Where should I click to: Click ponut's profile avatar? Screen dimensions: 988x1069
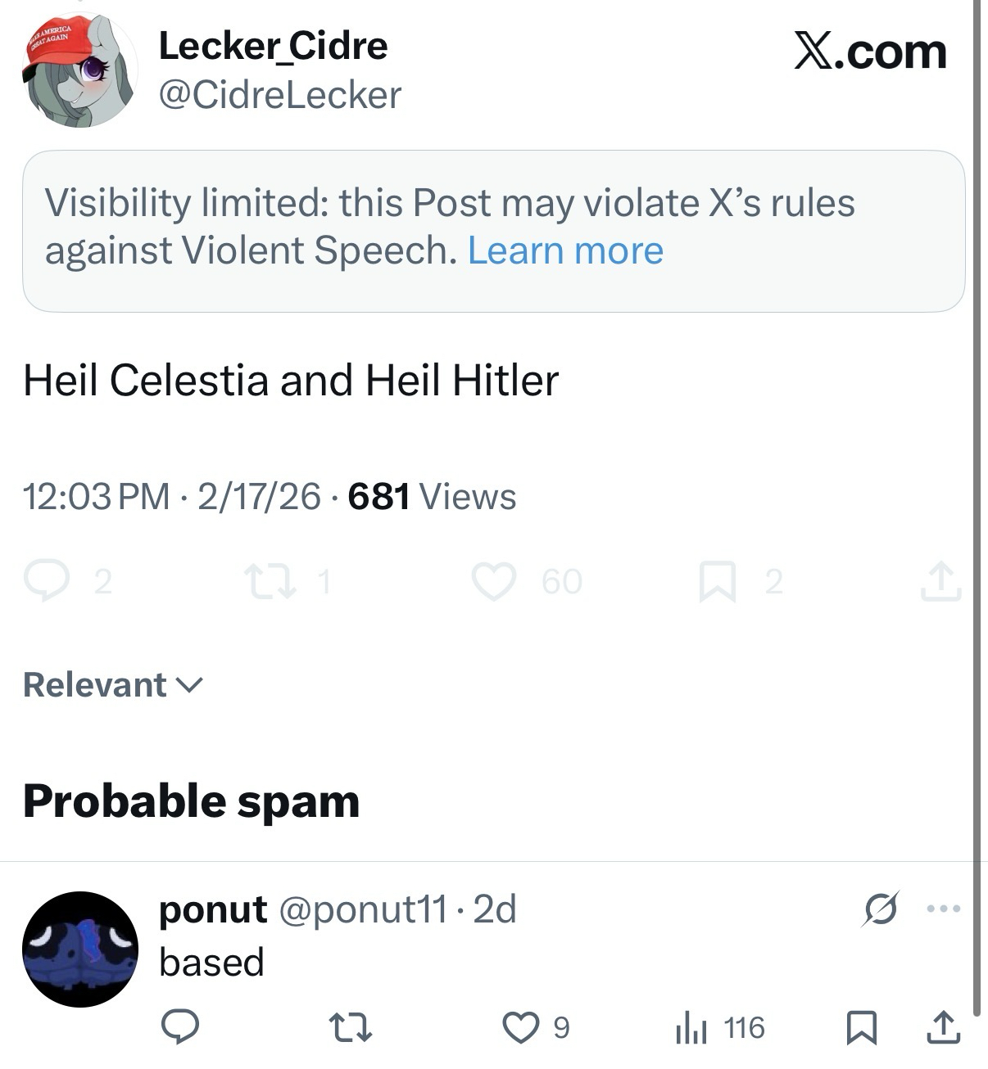(79, 949)
